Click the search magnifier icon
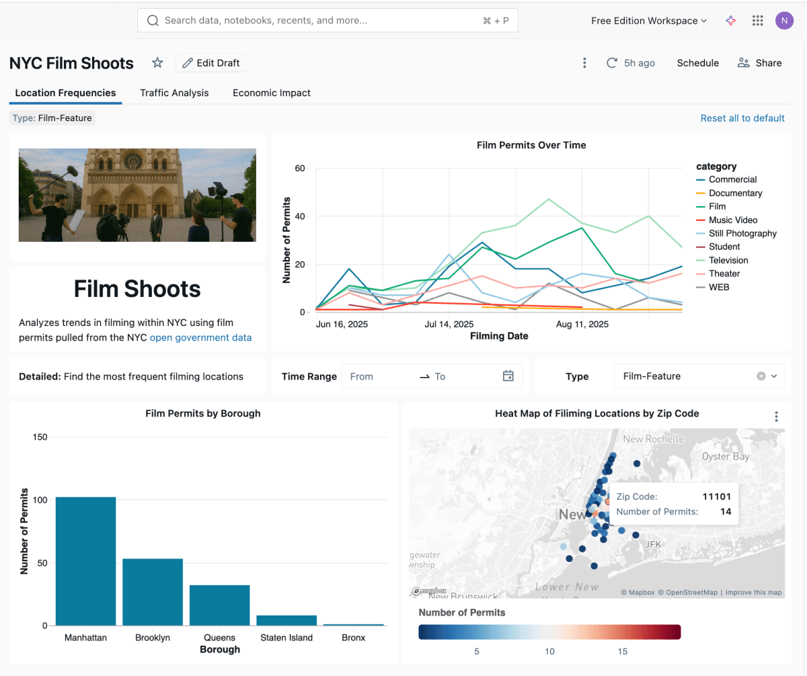The height and width of the screenshot is (676, 807). [153, 21]
